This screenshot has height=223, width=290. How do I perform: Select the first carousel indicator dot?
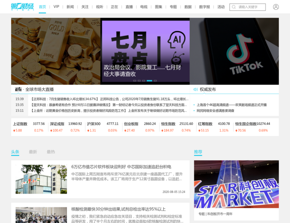(135, 81)
